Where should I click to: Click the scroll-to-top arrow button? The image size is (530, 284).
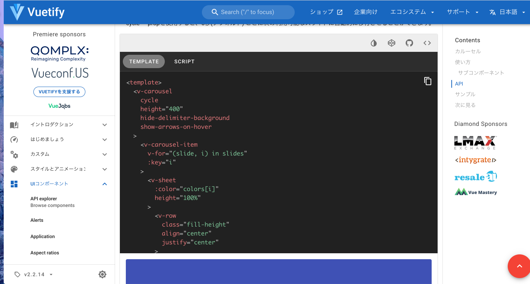519,266
